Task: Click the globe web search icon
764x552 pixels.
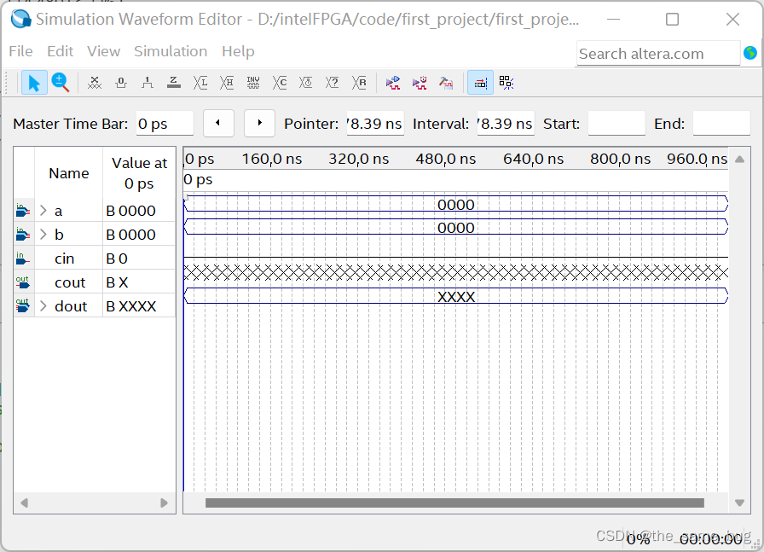Action: tap(750, 53)
